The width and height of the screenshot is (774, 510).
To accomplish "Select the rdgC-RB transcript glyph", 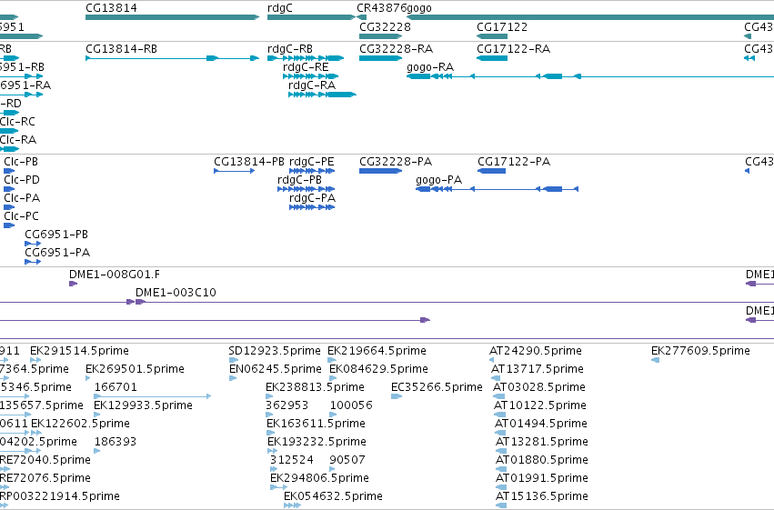I will pos(306,58).
